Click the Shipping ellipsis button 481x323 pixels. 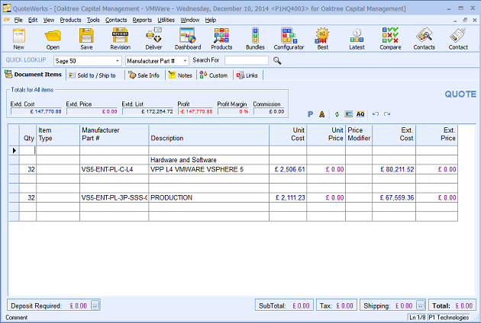(x=419, y=305)
